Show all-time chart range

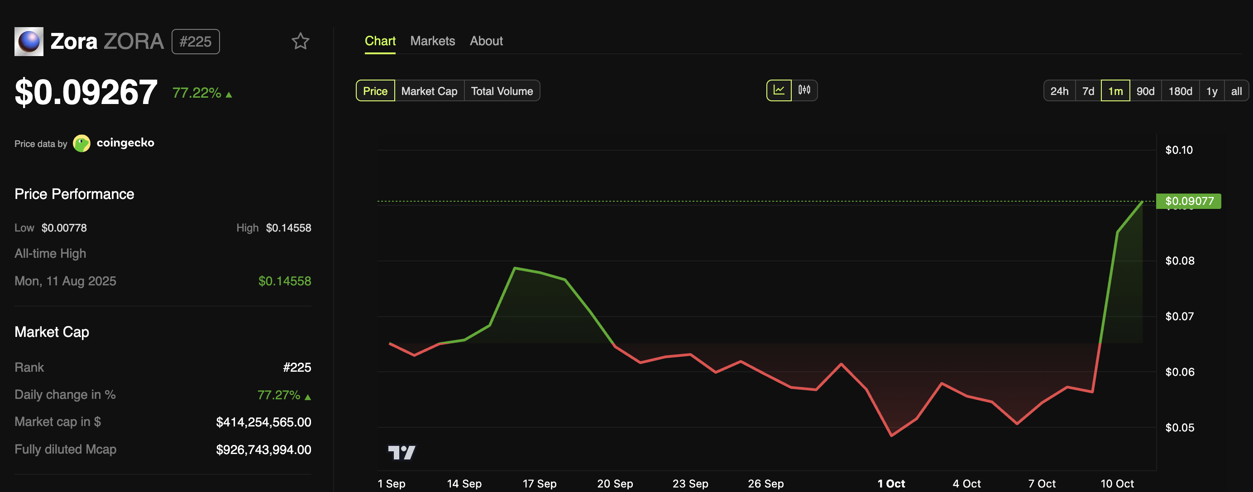[x=1236, y=91]
